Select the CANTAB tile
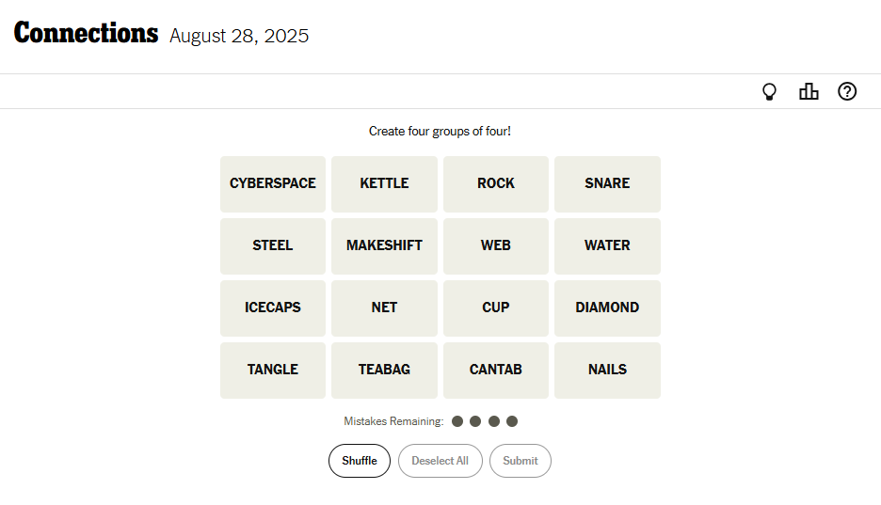881x505 pixels. [496, 370]
